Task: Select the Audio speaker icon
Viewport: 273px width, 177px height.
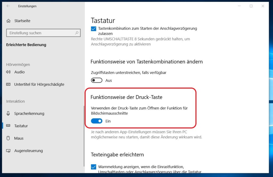Action: (x=8, y=72)
